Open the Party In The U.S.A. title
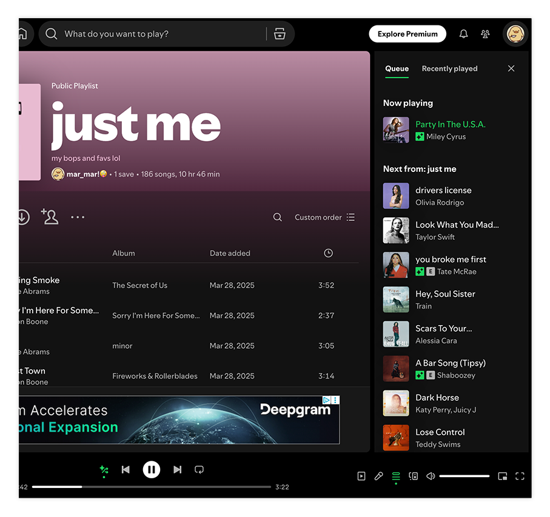 [451, 124]
